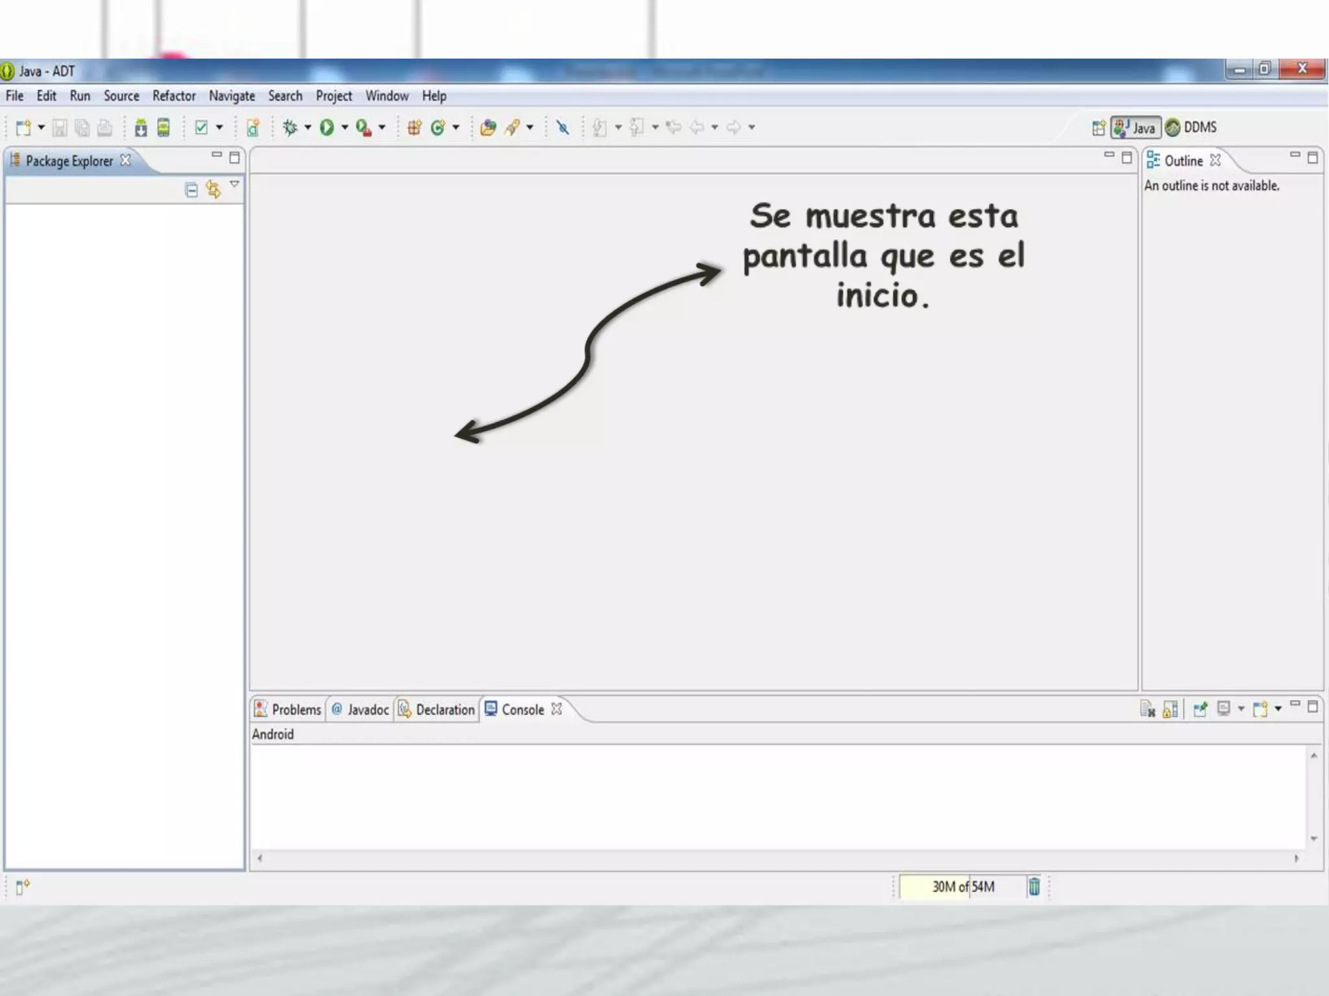The width and height of the screenshot is (1329, 996).
Task: Toggle skip all breakpoints icon
Action: tap(563, 128)
